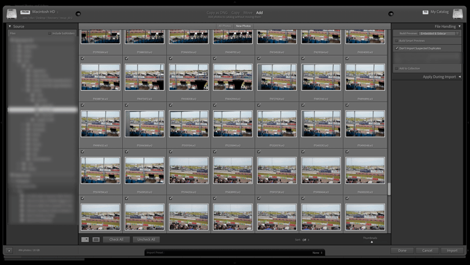The image size is (470, 265).
Task: Click the source folder path under Macintosh HD
Action: pos(47,18)
